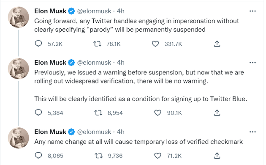Open more options on first tweet

coord(252,11)
